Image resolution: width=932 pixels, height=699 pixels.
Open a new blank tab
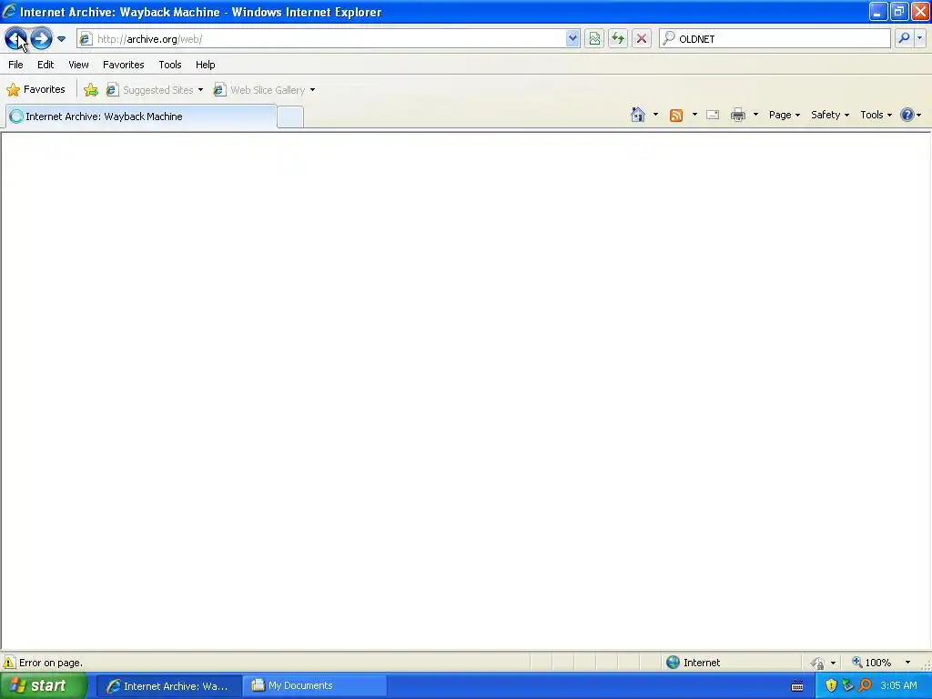tap(290, 116)
